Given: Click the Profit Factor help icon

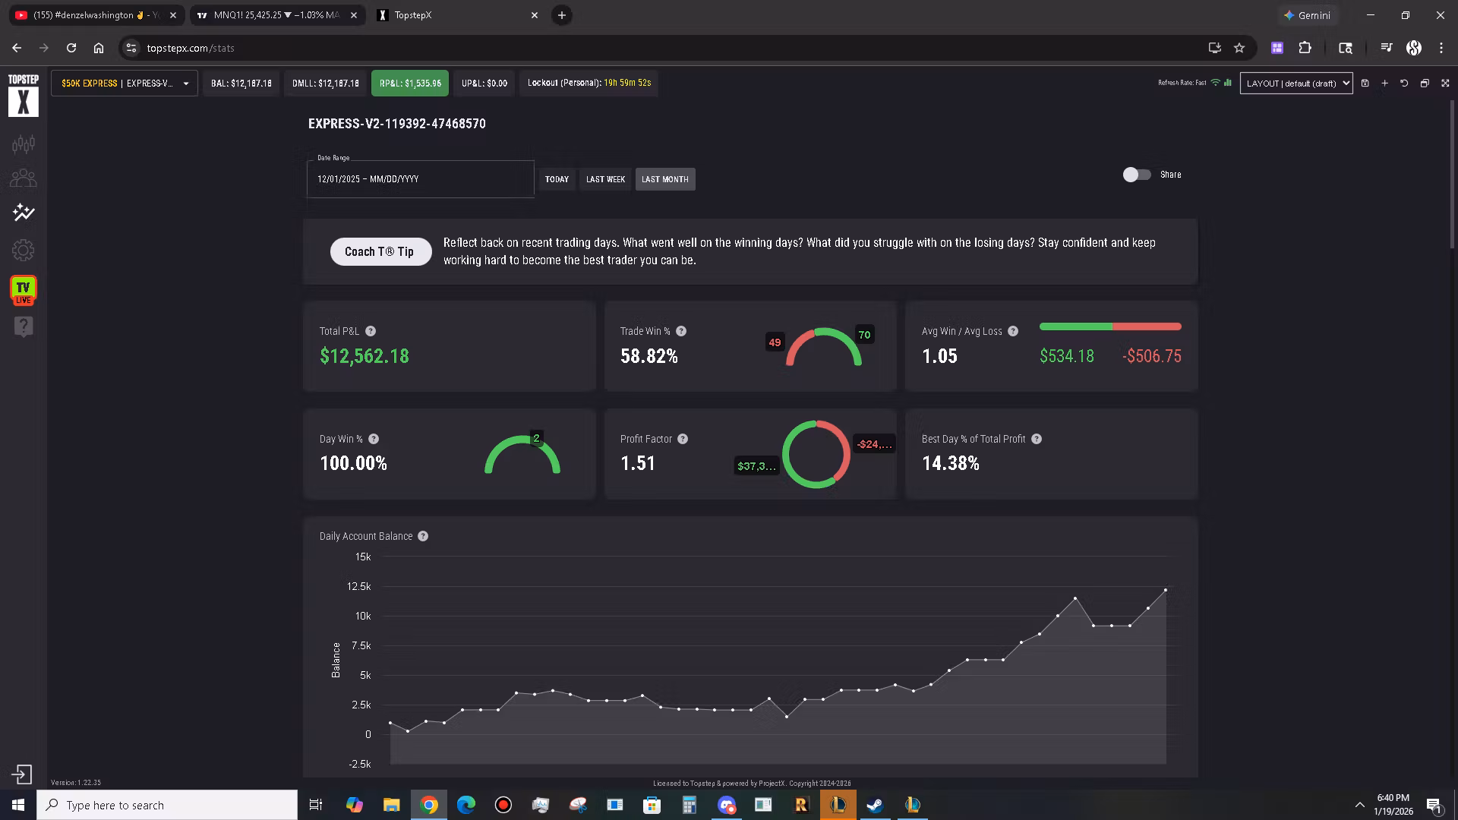Looking at the screenshot, I should tap(683, 439).
